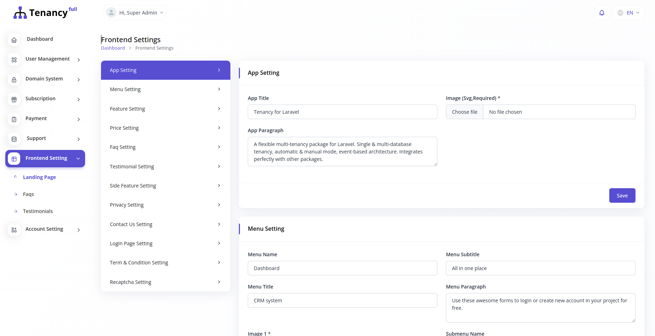The height and width of the screenshot is (336, 655).
Task: Select the Menu Setting tab
Action: (166, 89)
